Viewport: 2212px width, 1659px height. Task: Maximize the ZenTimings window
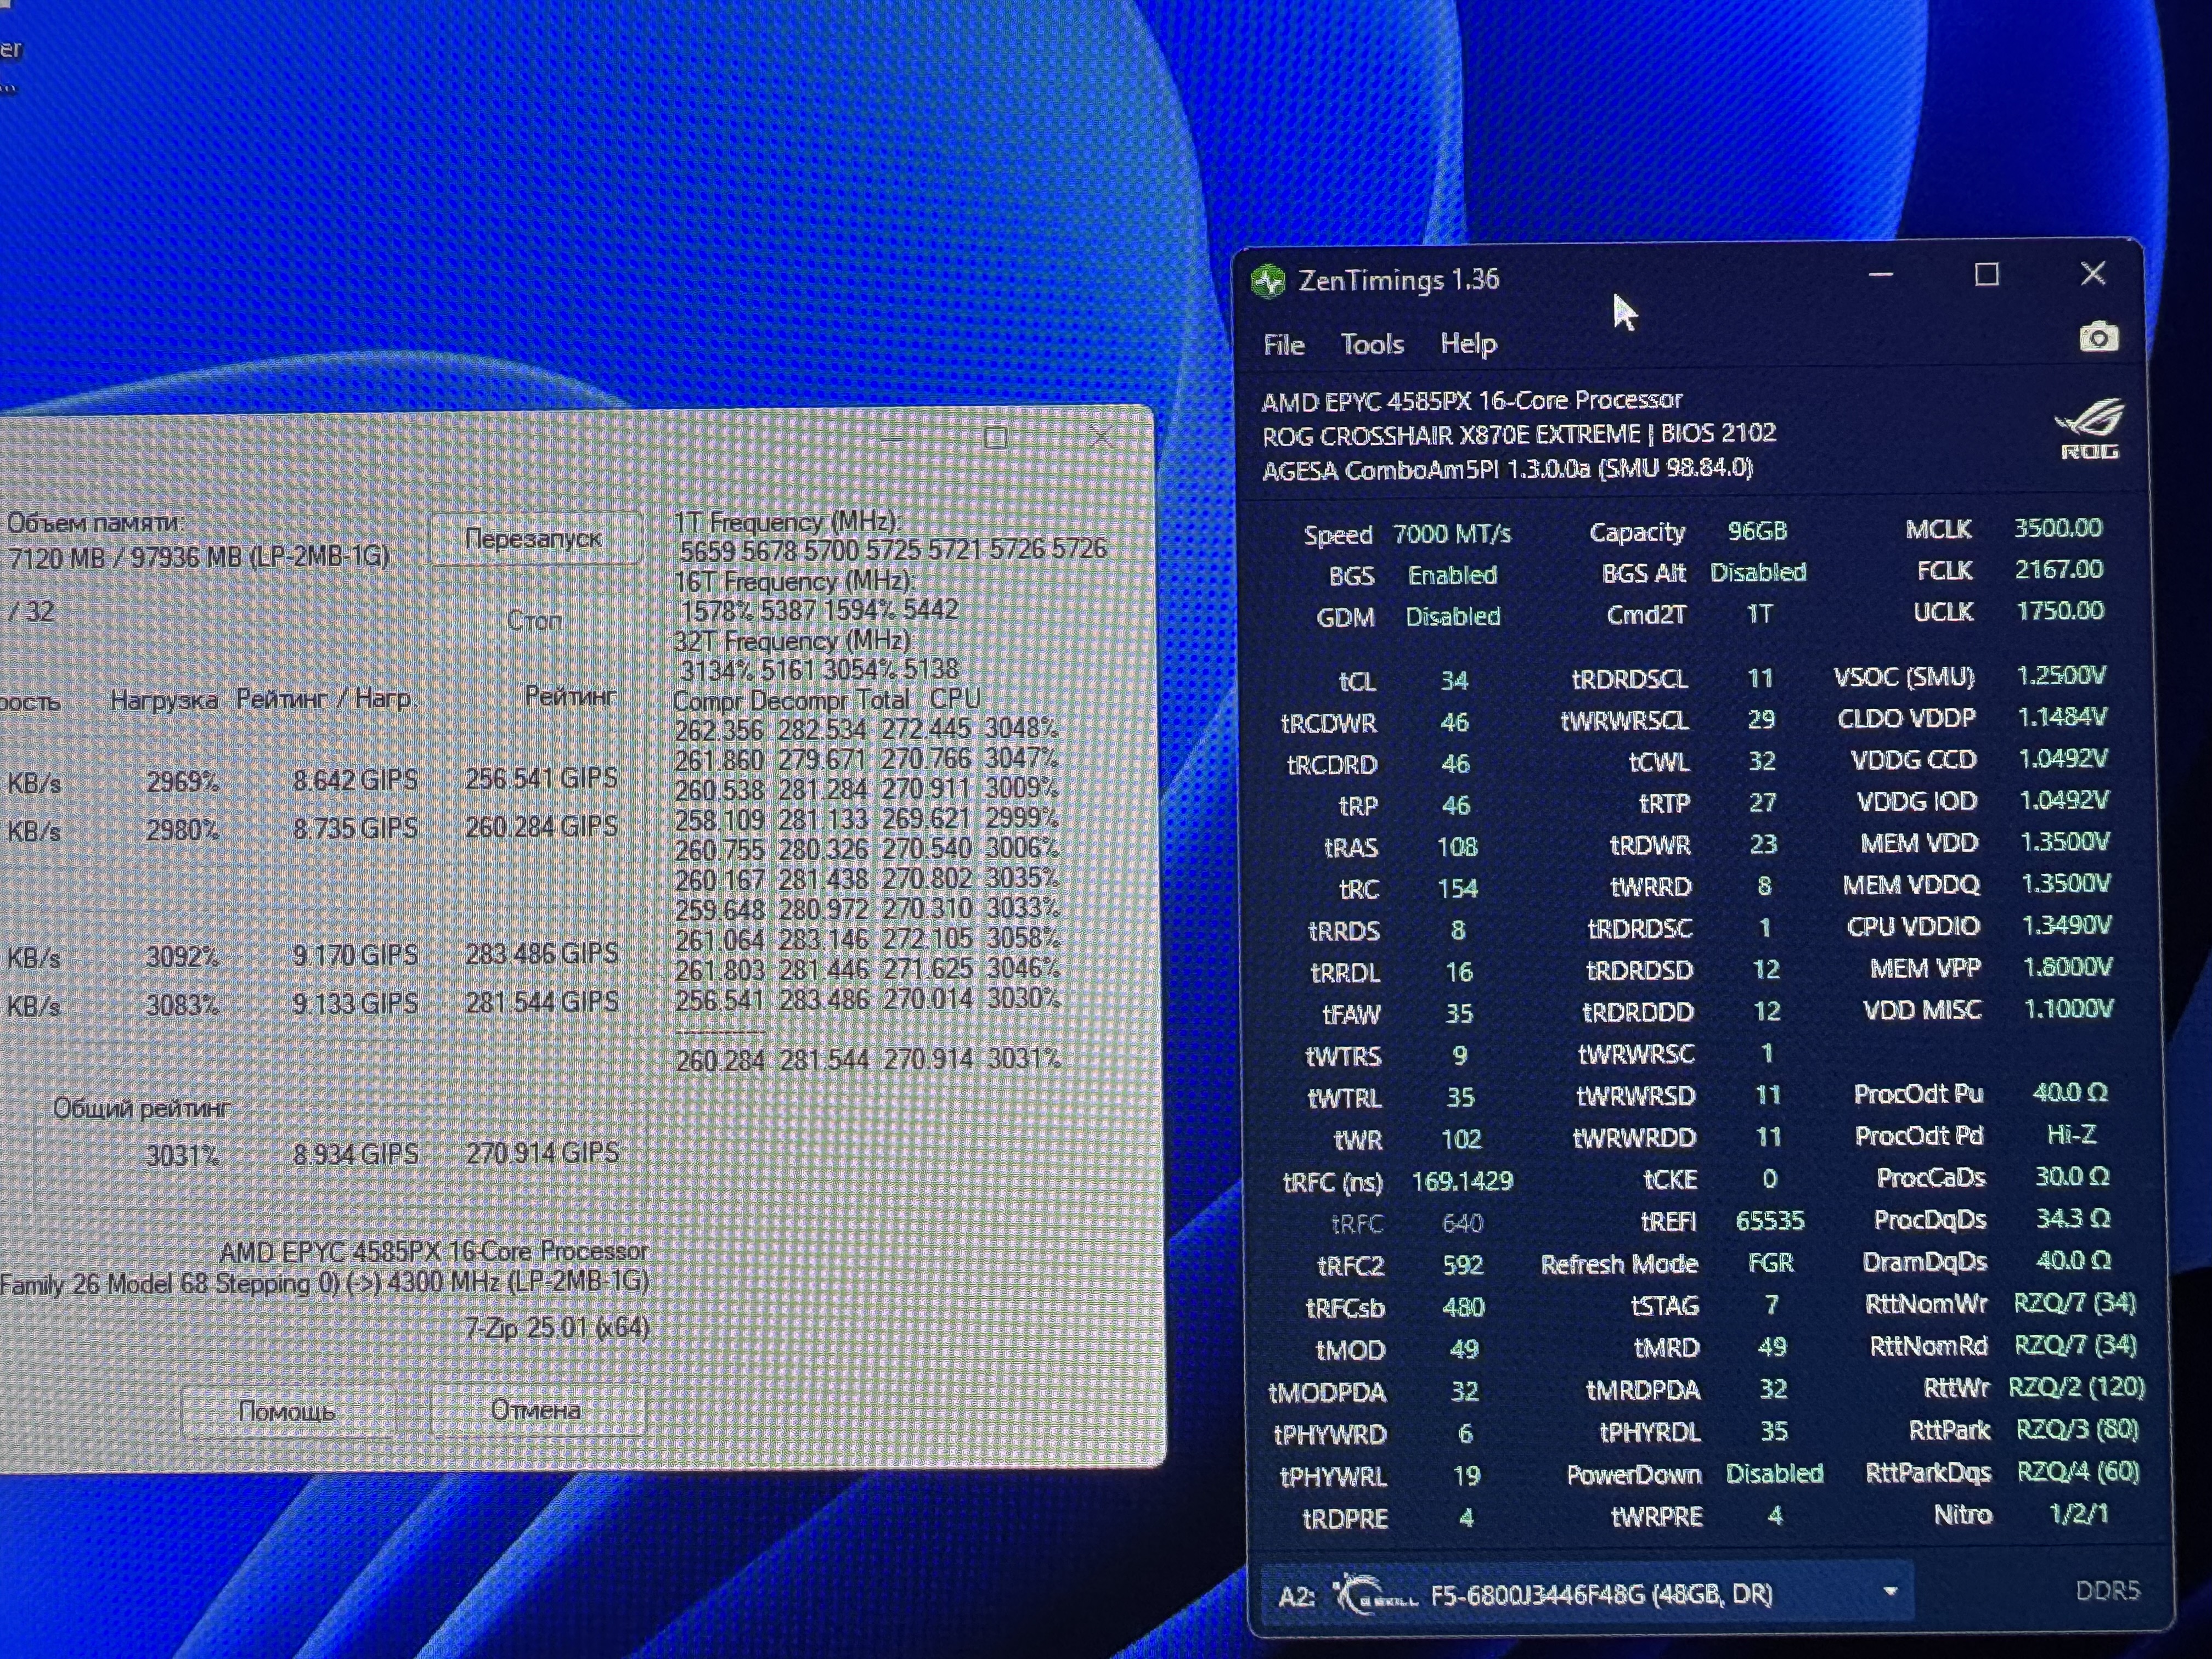point(1987,275)
